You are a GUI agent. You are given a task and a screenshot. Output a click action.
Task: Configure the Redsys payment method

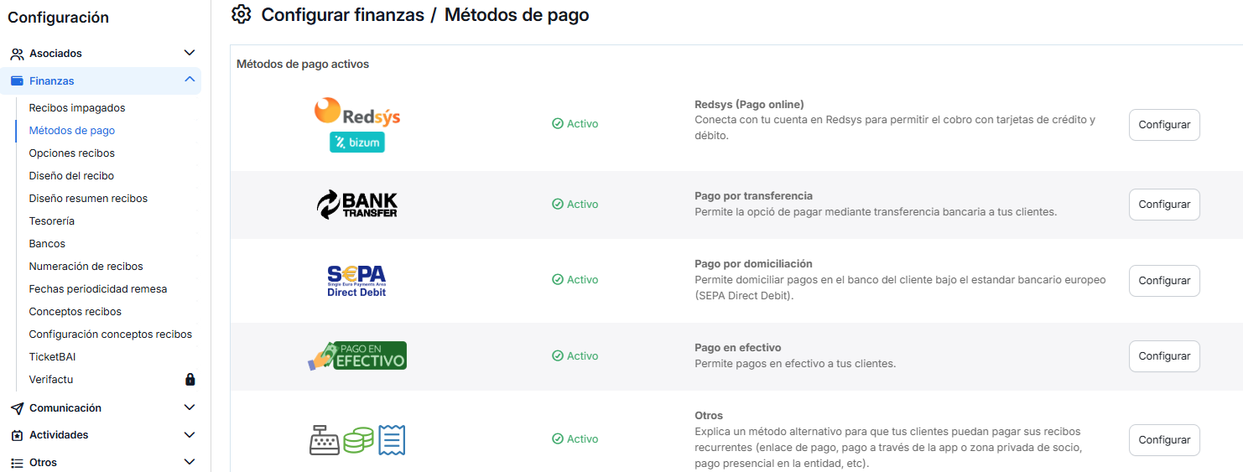click(x=1164, y=125)
